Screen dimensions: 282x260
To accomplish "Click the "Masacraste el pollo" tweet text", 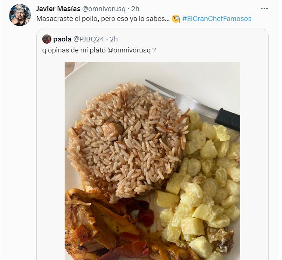I will point(103,19).
